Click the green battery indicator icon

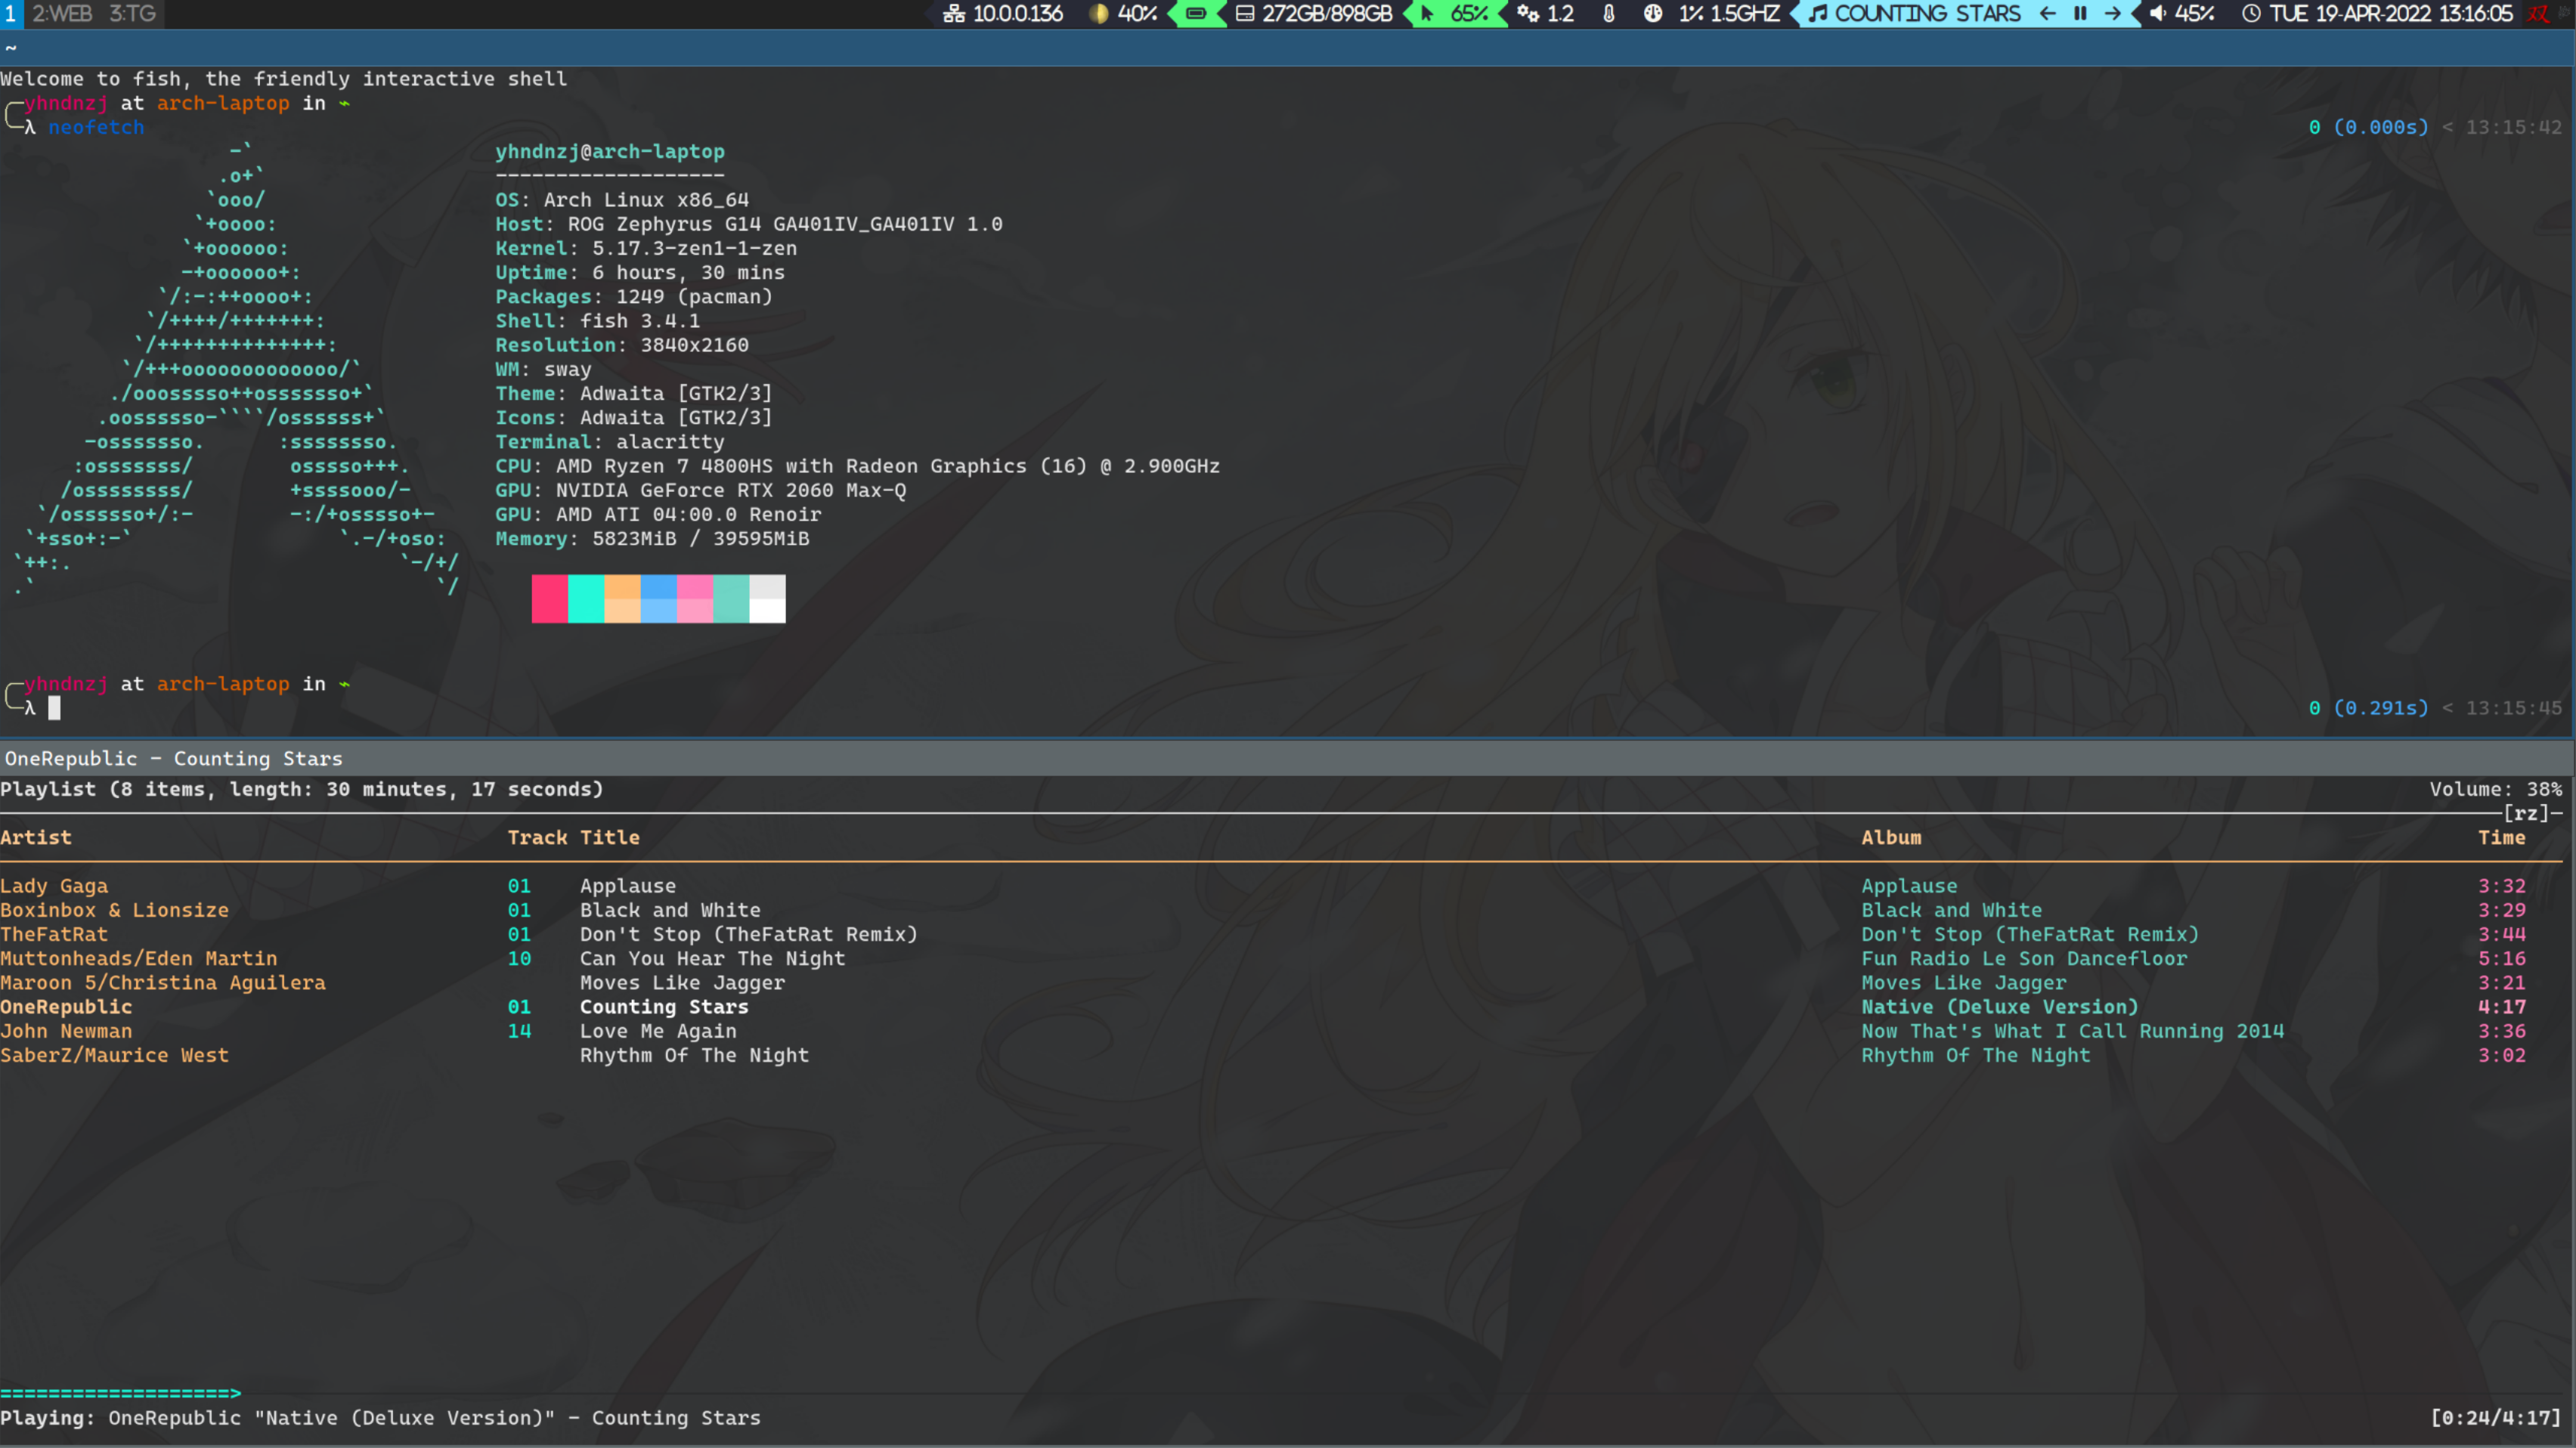pyautogui.click(x=1196, y=14)
